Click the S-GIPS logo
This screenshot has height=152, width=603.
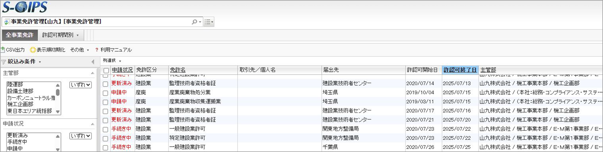tap(25, 7)
